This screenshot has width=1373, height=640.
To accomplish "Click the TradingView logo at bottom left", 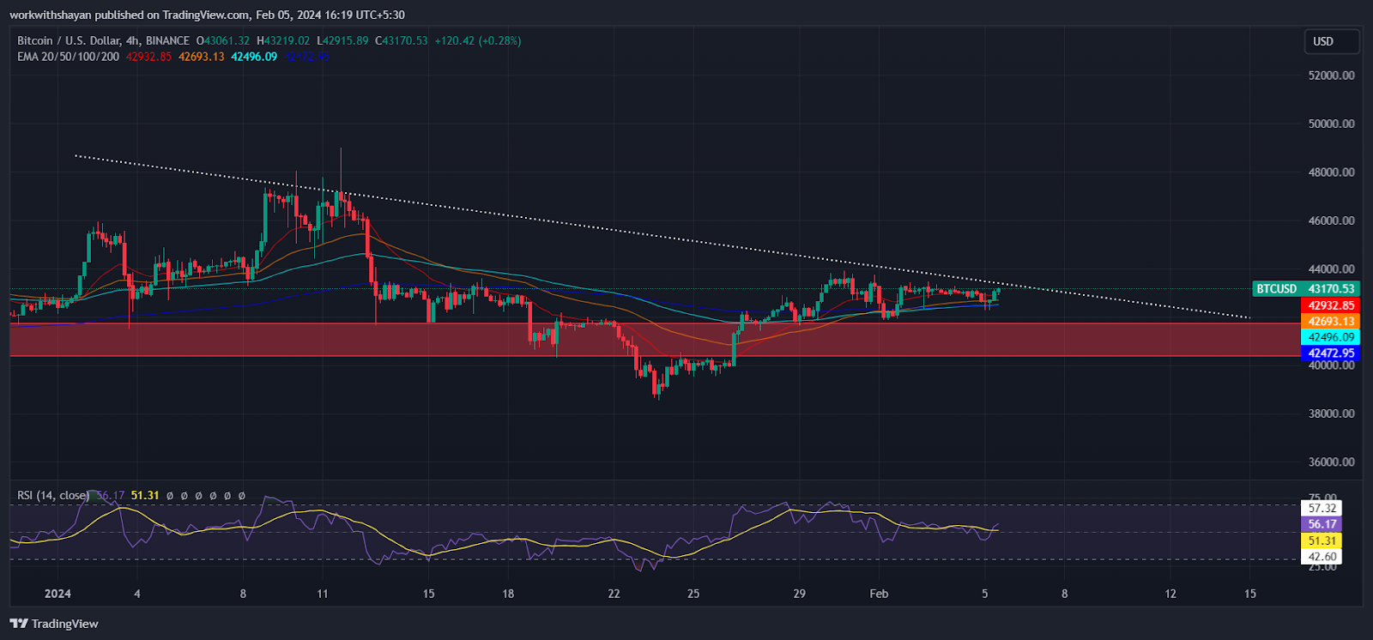I will click(x=54, y=624).
